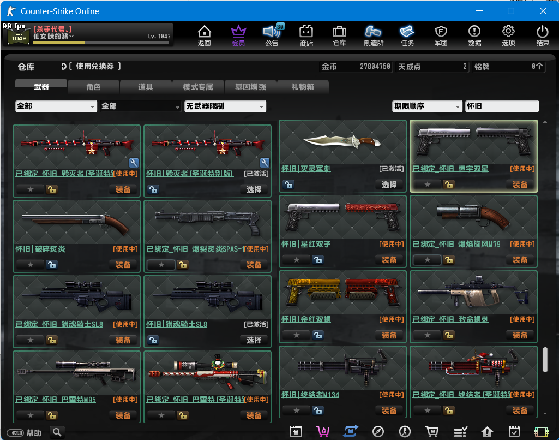Toggle favorite star for 恒宇双星
Viewport: 559px width, 440px height.
pyautogui.click(x=428, y=185)
